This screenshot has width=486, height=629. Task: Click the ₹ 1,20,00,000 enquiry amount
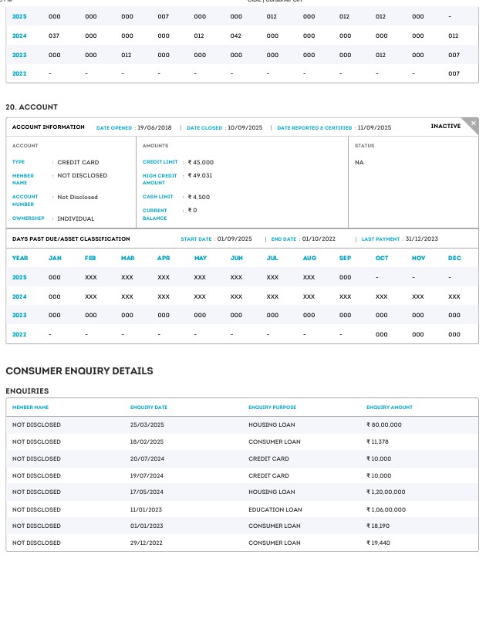point(386,492)
